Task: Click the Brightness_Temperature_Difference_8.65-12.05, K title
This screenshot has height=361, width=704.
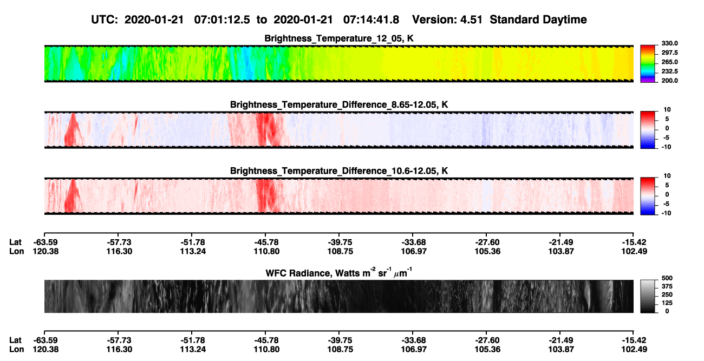Action: pos(339,104)
